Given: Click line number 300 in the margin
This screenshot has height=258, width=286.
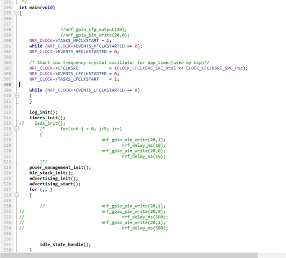Looking at the screenshot, I should (x=8, y=40).
